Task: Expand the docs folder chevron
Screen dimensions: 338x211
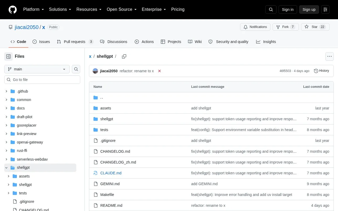Action: pos(6,108)
